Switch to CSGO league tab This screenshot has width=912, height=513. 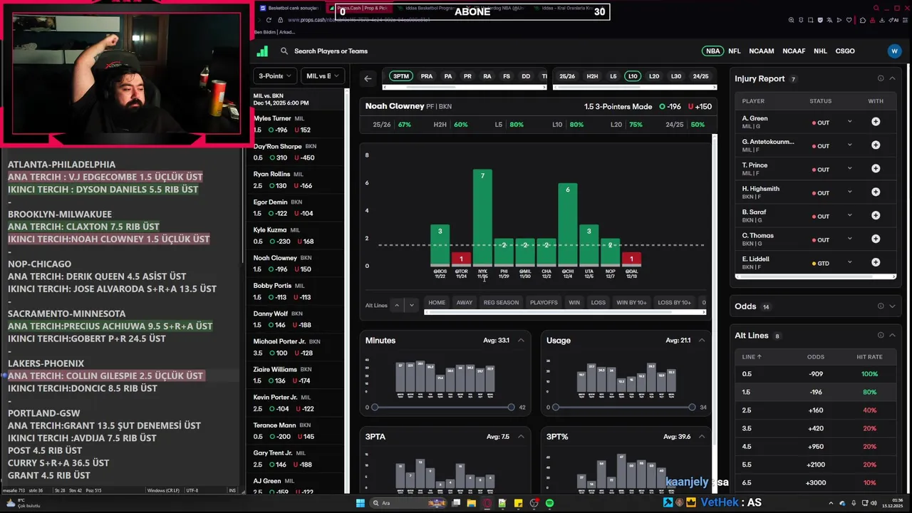pyautogui.click(x=845, y=51)
